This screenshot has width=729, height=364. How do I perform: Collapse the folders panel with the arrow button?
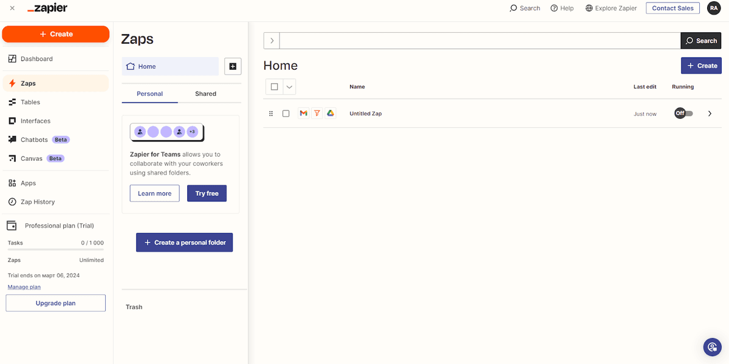[271, 40]
